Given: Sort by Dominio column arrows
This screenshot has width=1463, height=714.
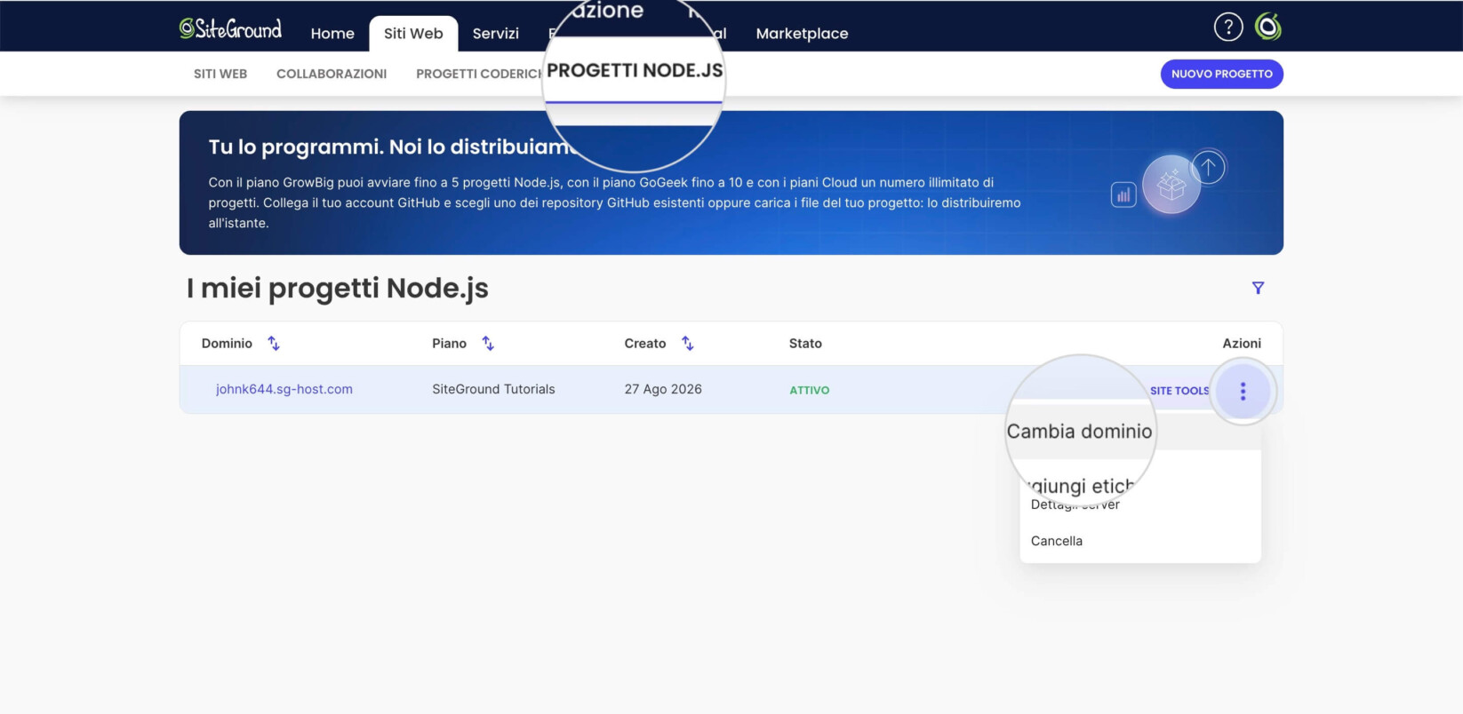Looking at the screenshot, I should pyautogui.click(x=274, y=344).
